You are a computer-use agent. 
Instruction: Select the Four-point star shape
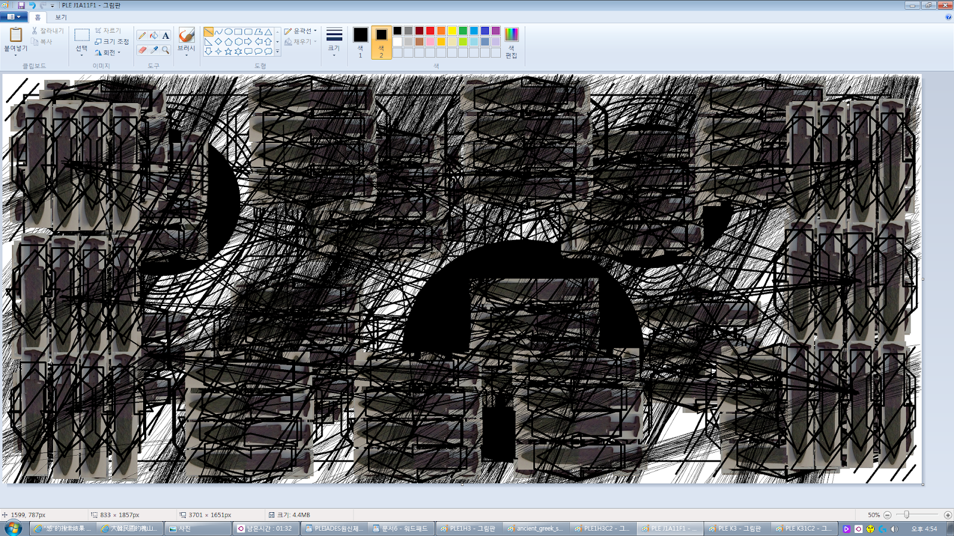218,51
